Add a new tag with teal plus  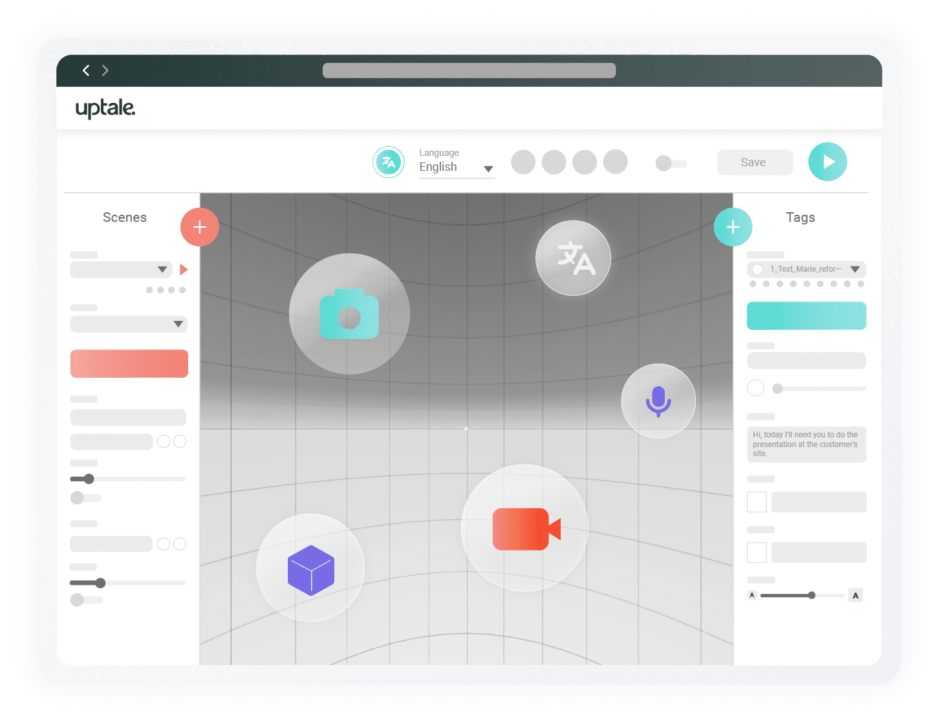[x=733, y=227]
